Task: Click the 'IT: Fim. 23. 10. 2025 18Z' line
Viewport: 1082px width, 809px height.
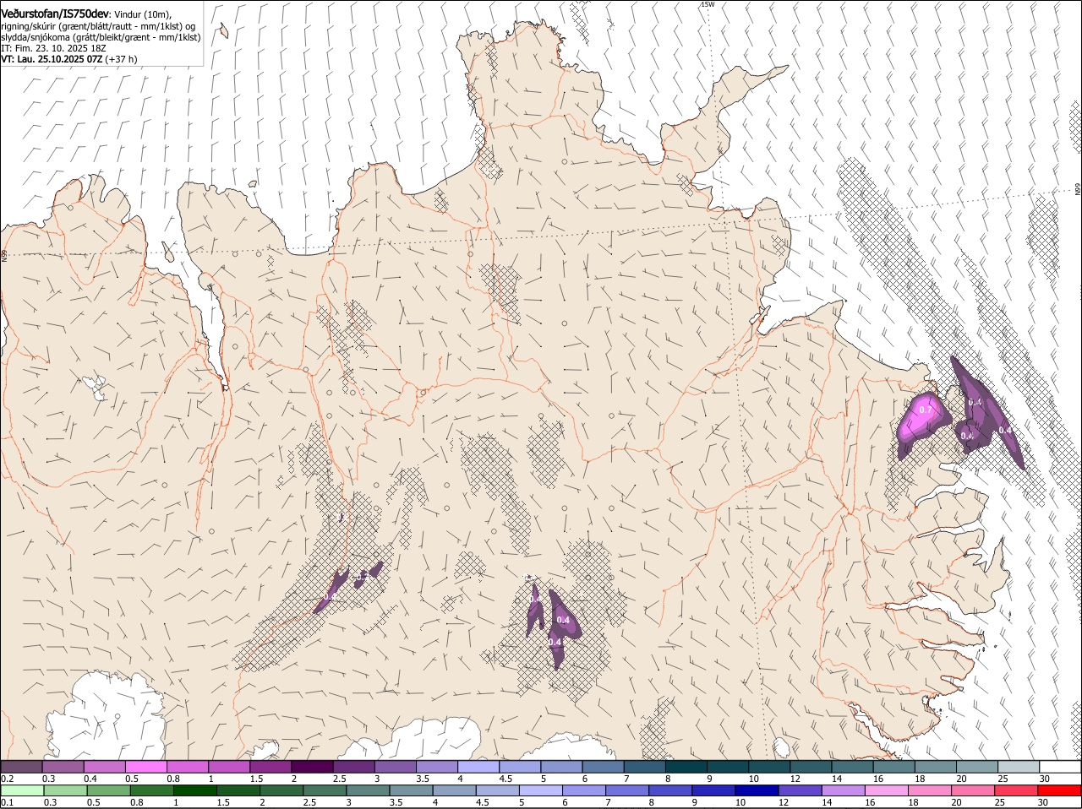Action: (x=52, y=48)
